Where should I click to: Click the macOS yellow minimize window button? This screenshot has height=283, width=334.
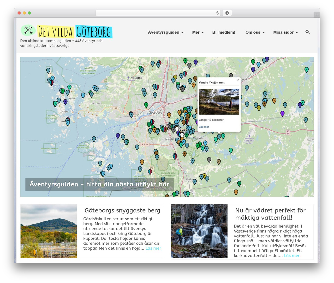tap(24, 13)
